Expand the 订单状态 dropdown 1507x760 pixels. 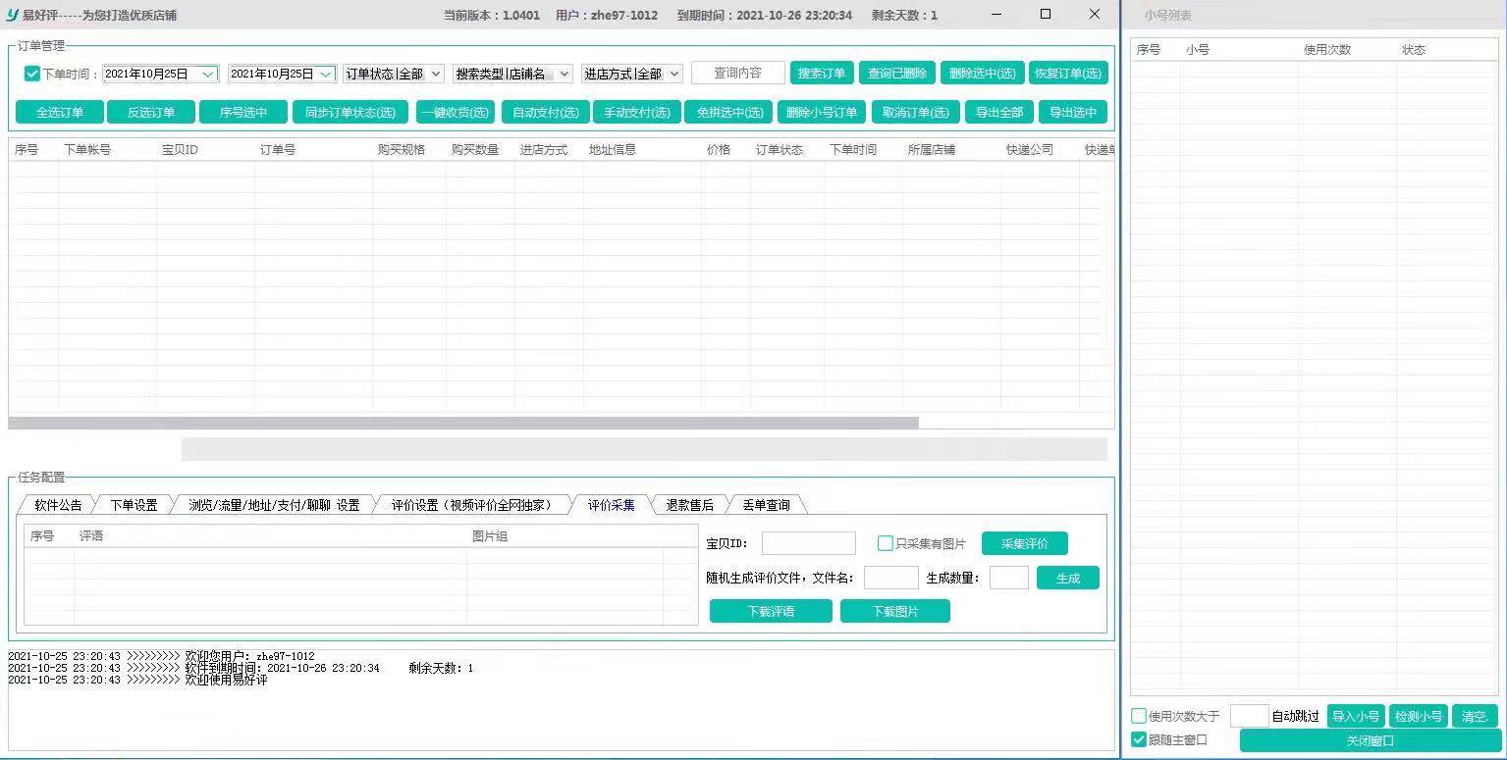point(436,74)
